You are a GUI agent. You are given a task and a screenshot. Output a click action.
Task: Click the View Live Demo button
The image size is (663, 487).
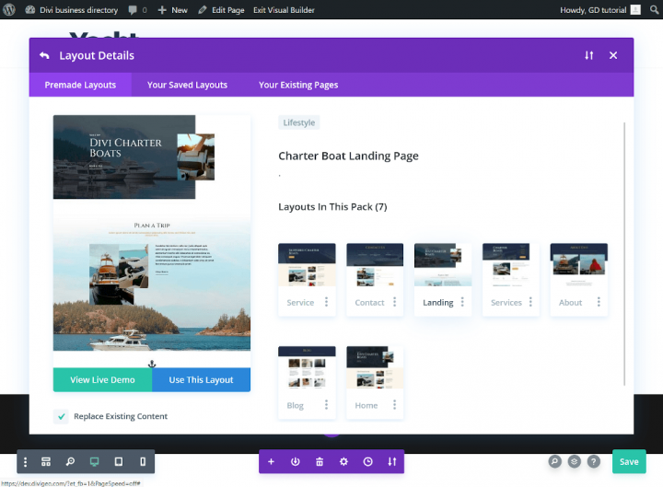coord(102,379)
